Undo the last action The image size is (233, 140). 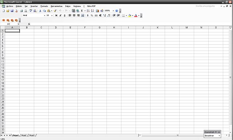pos(60,11)
